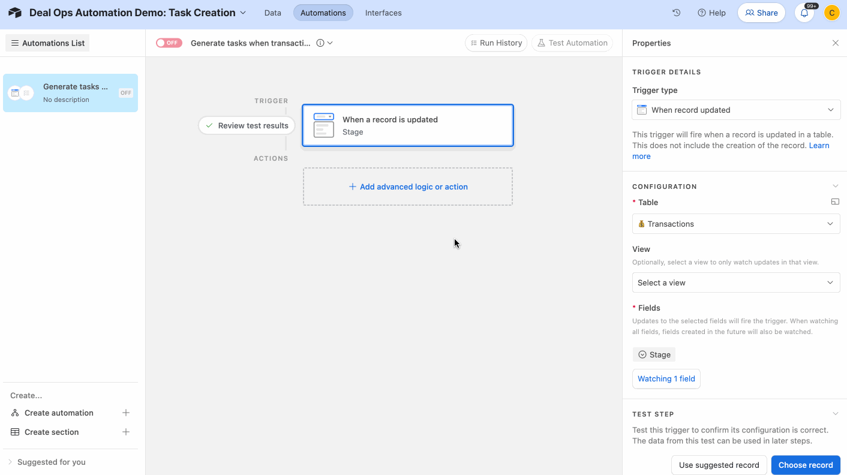Collapse the Configuration section
The image size is (847, 475).
coord(836,187)
